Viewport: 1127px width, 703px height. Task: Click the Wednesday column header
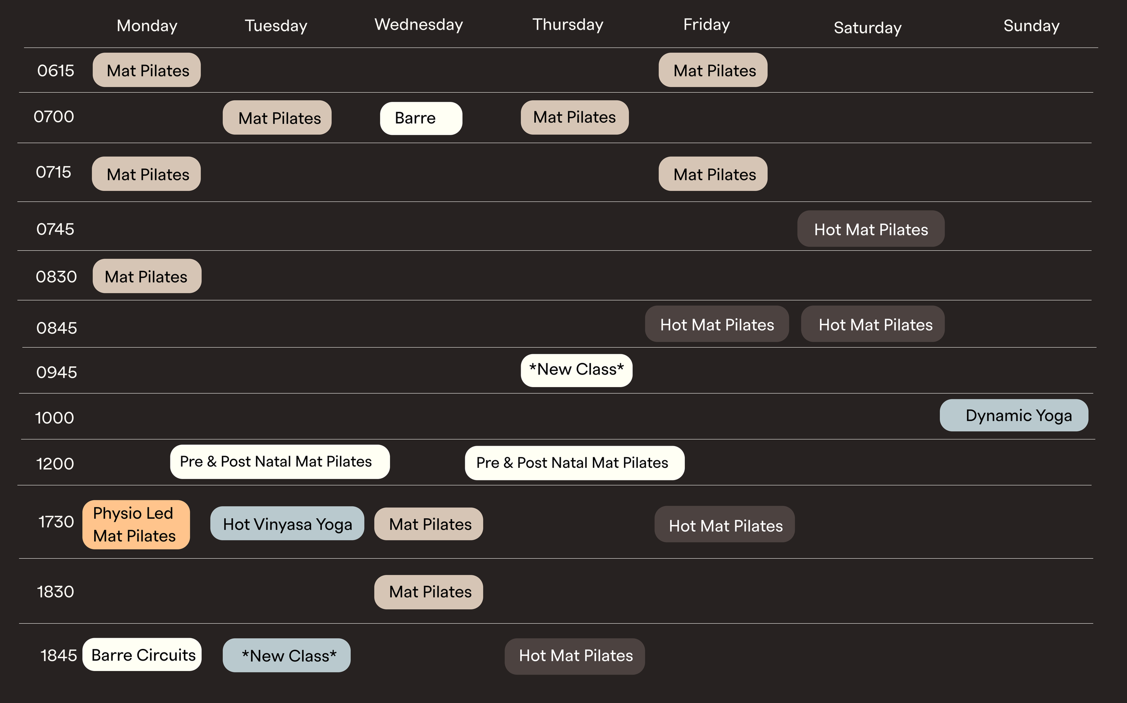419,25
